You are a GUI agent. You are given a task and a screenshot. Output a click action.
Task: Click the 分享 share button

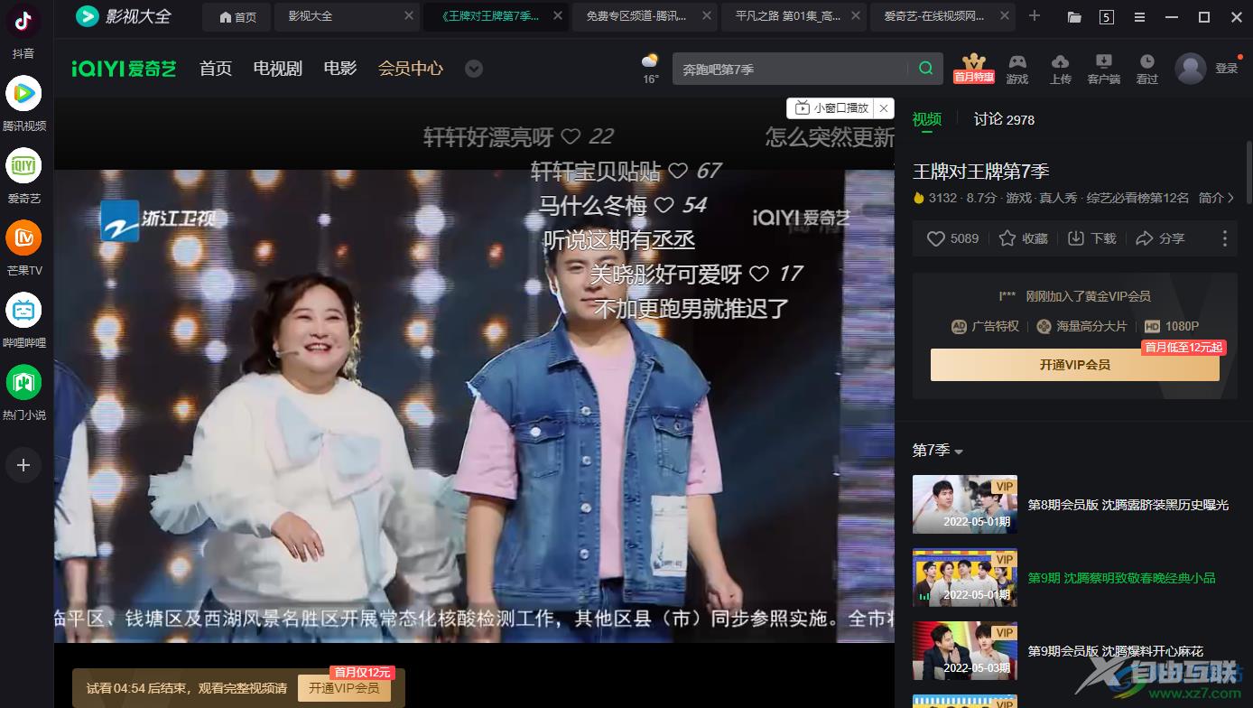[1160, 238]
